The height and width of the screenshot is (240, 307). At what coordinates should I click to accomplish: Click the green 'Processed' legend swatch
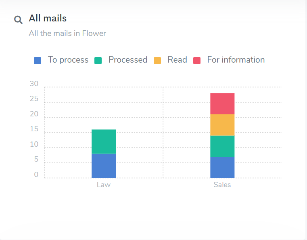coord(98,61)
